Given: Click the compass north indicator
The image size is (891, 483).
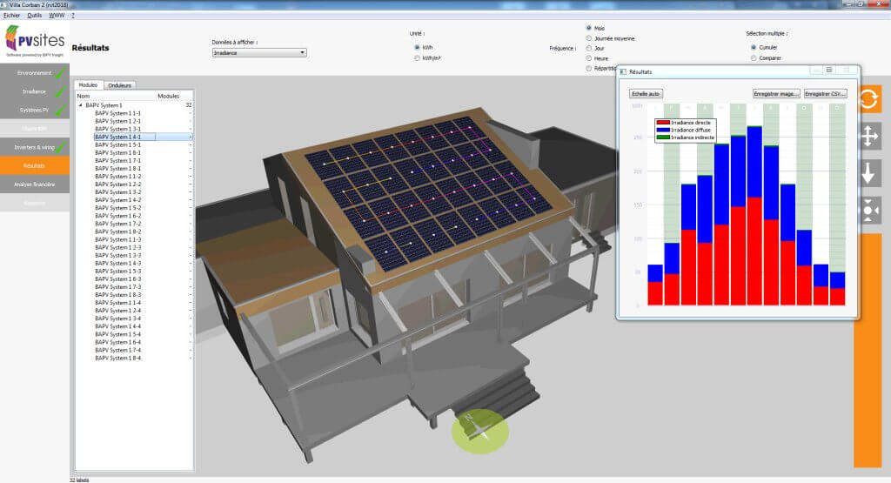Looking at the screenshot, I should pyautogui.click(x=479, y=429).
